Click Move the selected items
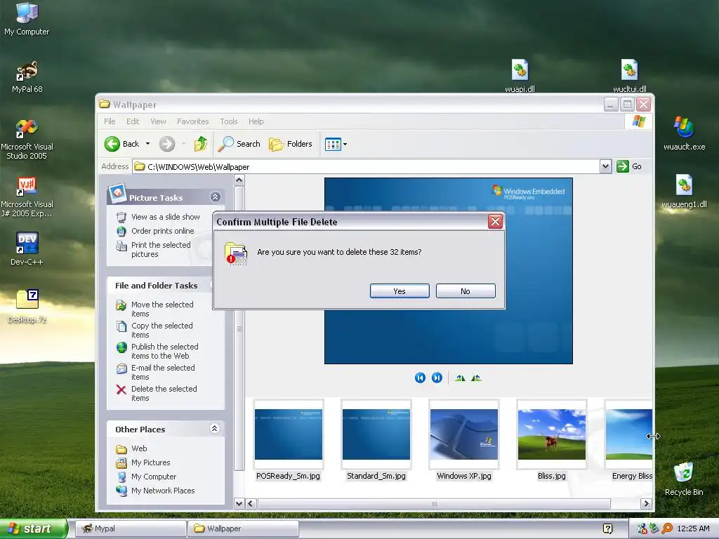719x539 pixels. point(162,309)
